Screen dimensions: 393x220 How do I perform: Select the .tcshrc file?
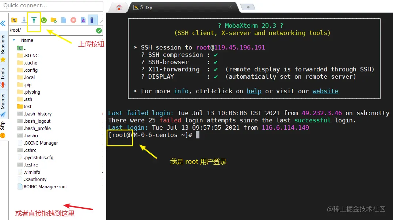(27, 165)
